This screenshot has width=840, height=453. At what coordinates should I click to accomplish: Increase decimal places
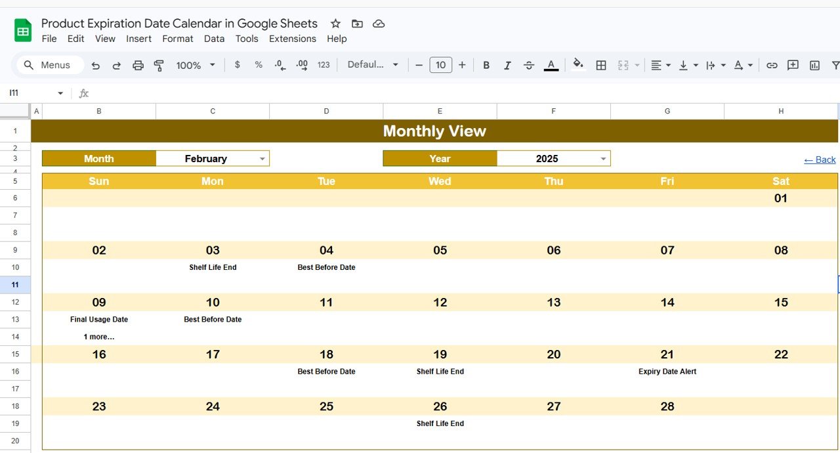302,65
